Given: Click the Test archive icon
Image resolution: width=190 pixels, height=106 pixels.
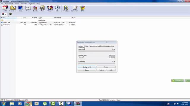Looking at the screenshot, I should pyautogui.click(x=21, y=9).
